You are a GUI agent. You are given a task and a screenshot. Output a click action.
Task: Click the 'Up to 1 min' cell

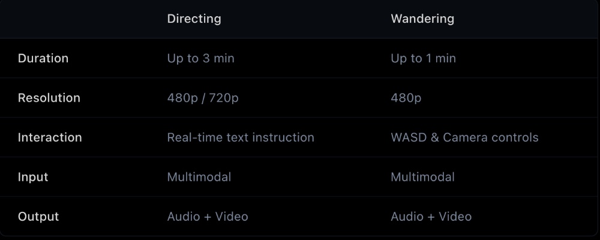(423, 58)
